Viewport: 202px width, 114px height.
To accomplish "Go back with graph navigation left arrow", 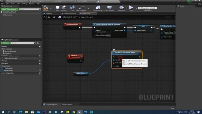I will (49, 17).
